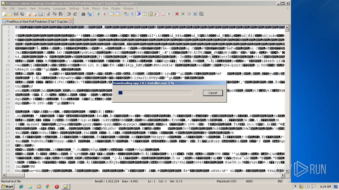Click the Zoom In toolbar icon
The image size is (339, 190).
click(x=98, y=14)
